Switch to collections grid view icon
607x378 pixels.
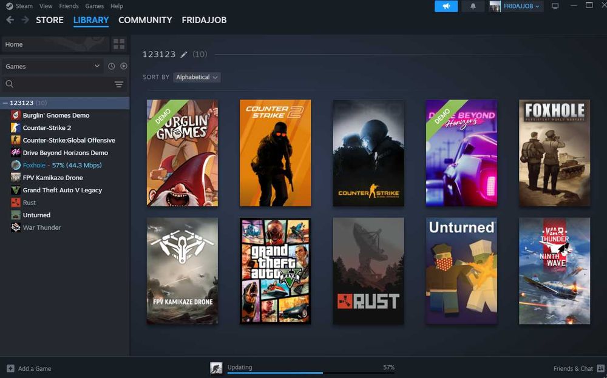(119, 44)
